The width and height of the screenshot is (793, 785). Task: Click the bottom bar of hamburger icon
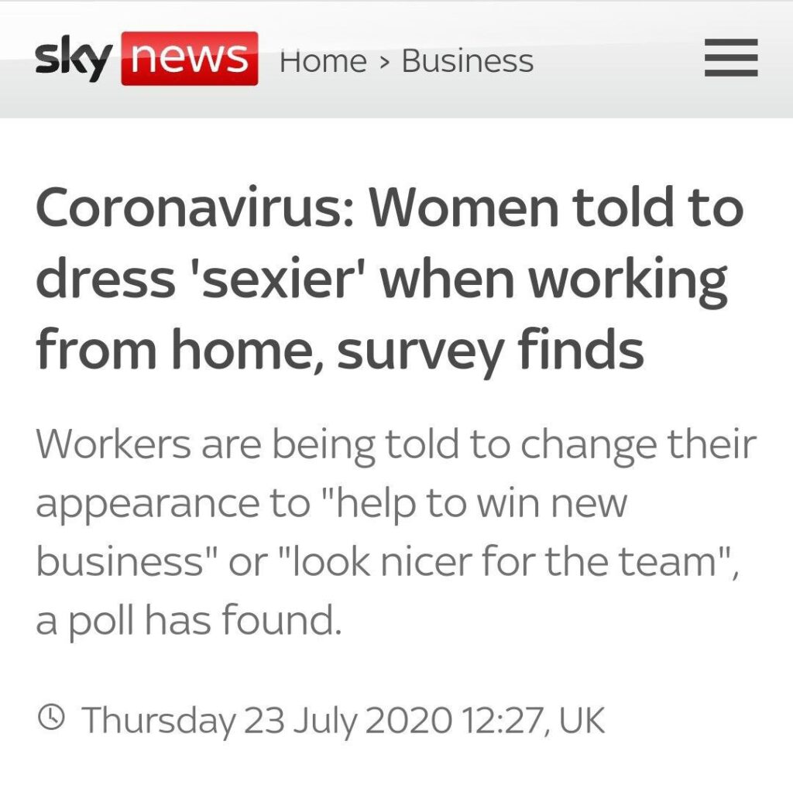[731, 74]
